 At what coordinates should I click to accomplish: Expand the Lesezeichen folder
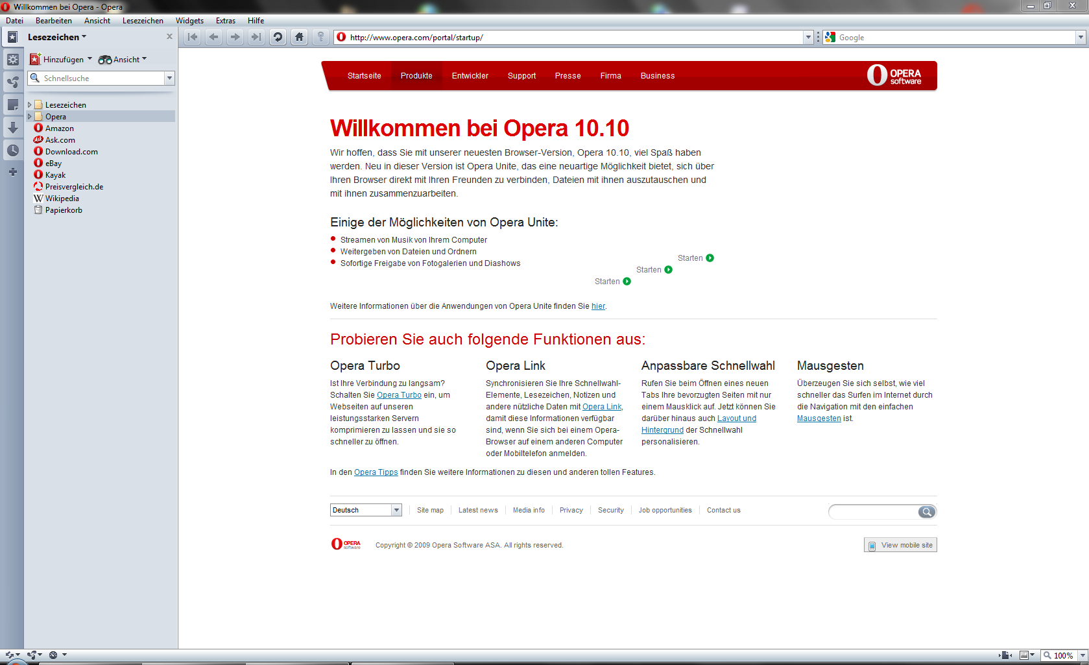pos(29,104)
